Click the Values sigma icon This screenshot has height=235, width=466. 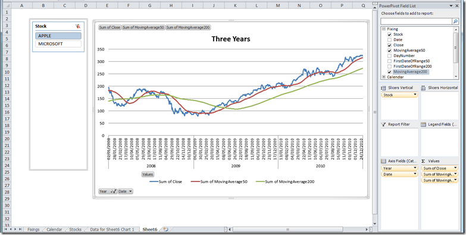point(423,161)
